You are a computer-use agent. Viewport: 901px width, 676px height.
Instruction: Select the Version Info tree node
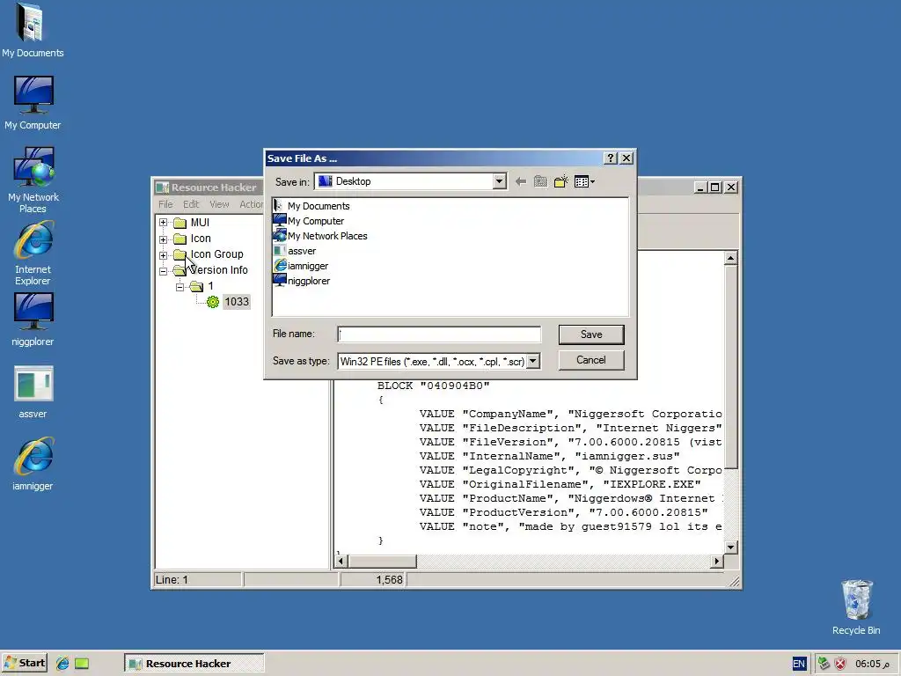point(210,269)
